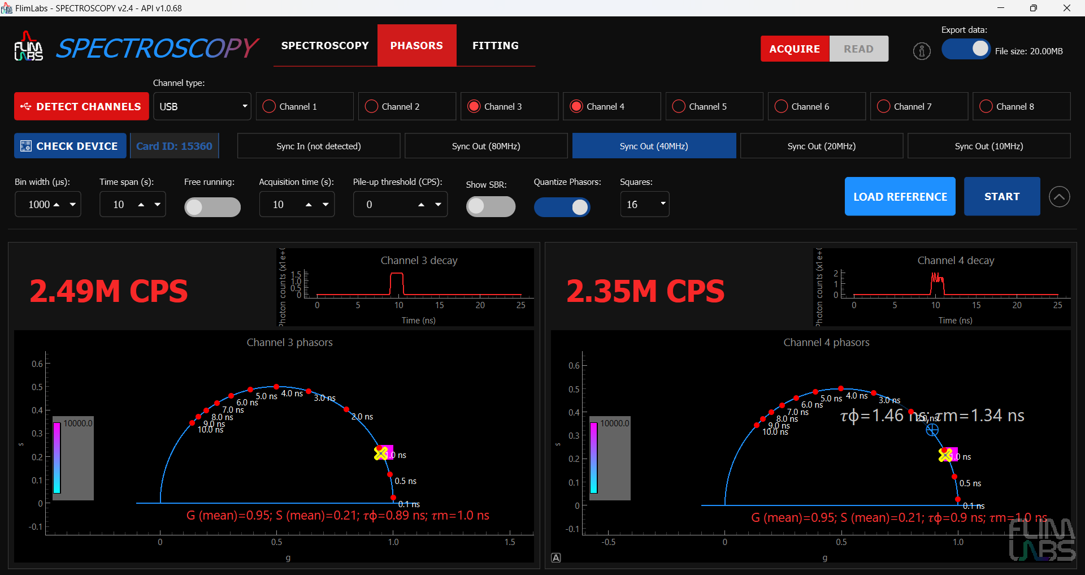Start acquisition with the START button

click(x=1002, y=196)
